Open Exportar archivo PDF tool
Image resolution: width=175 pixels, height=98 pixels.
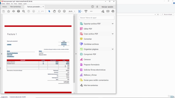coord(92,24)
